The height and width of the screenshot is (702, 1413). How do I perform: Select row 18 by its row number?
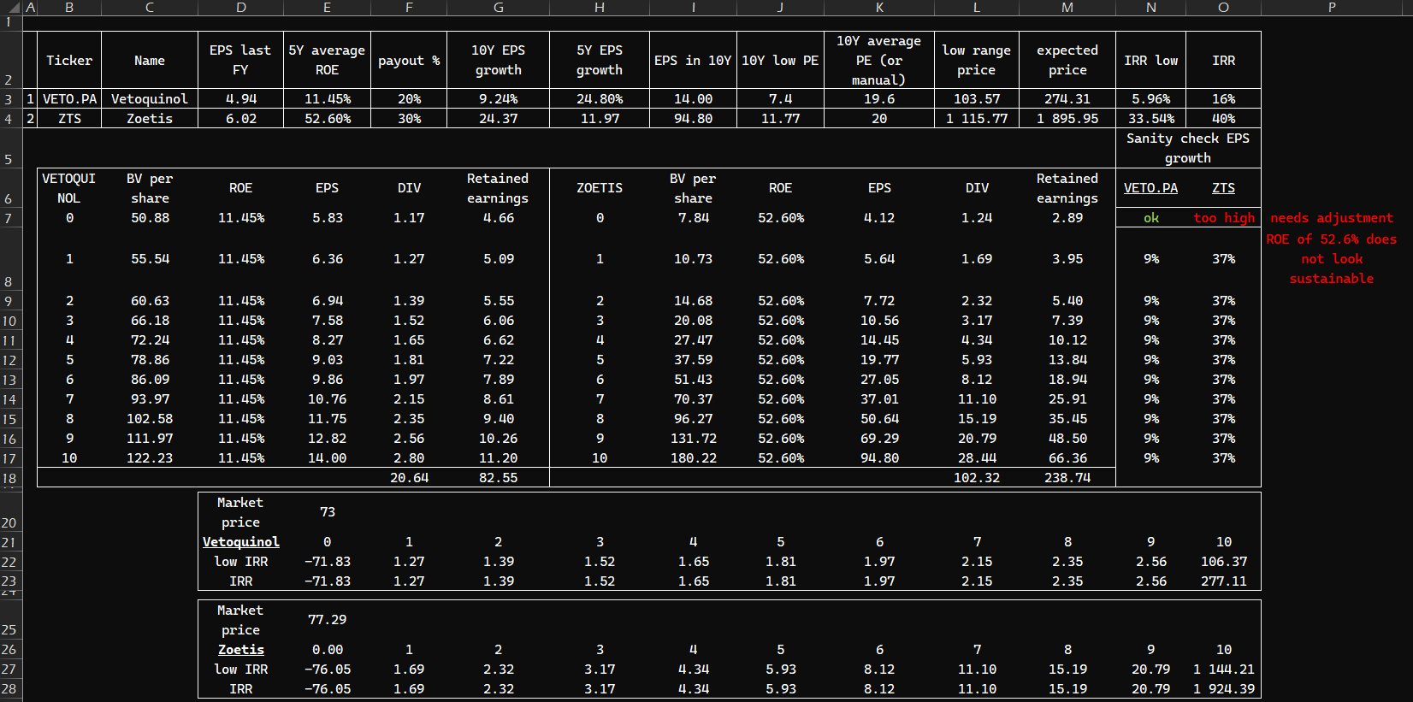tap(9, 478)
